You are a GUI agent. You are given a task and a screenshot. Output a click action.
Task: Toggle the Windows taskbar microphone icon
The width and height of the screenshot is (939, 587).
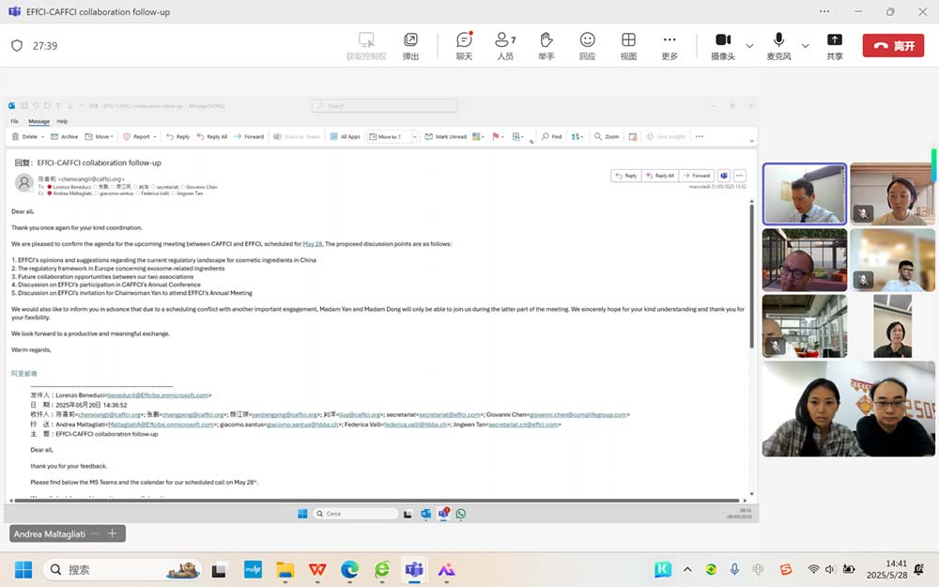click(x=734, y=569)
